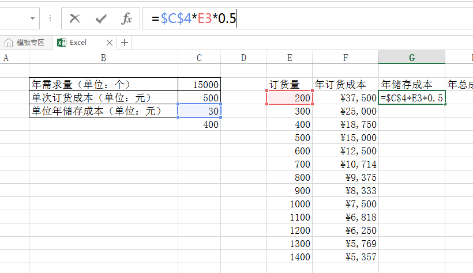The width and height of the screenshot is (473, 273).
Task: Select column G header
Action: click(412, 58)
